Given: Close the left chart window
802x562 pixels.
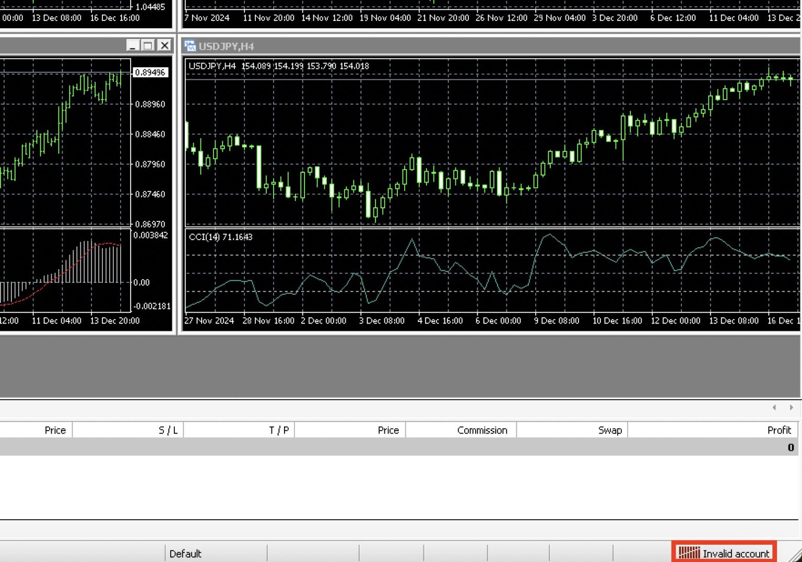Looking at the screenshot, I should (x=164, y=45).
